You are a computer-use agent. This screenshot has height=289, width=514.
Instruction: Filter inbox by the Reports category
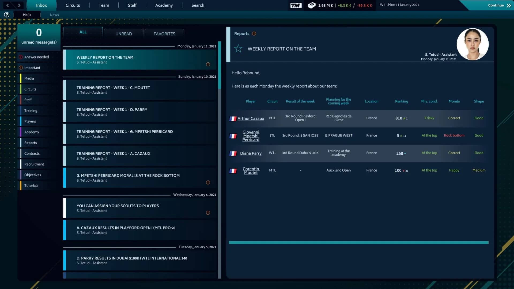(31, 143)
